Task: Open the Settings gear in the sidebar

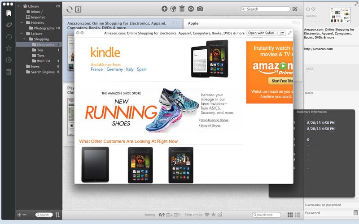Action: (9, 60)
